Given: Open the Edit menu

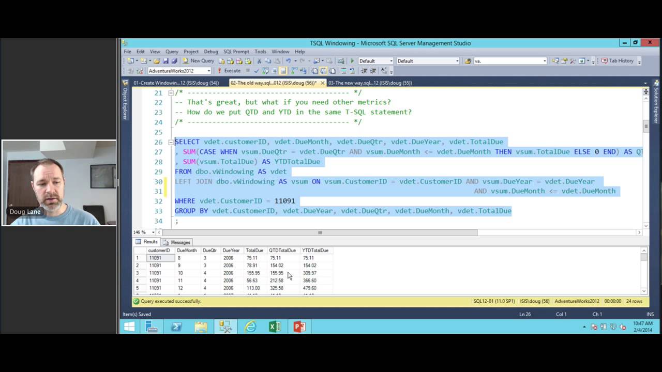Looking at the screenshot, I should coord(141,52).
